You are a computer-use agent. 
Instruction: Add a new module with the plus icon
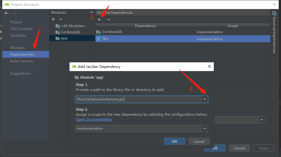coord(53,19)
